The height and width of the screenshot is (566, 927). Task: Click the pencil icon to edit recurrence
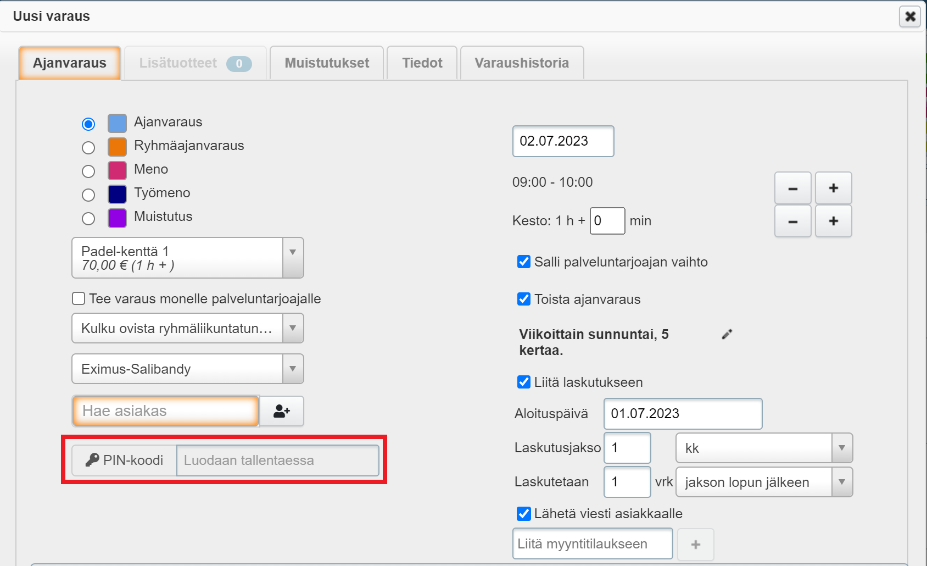click(727, 334)
